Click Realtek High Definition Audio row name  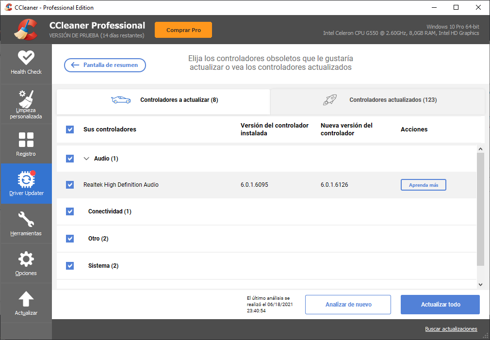[x=121, y=185]
